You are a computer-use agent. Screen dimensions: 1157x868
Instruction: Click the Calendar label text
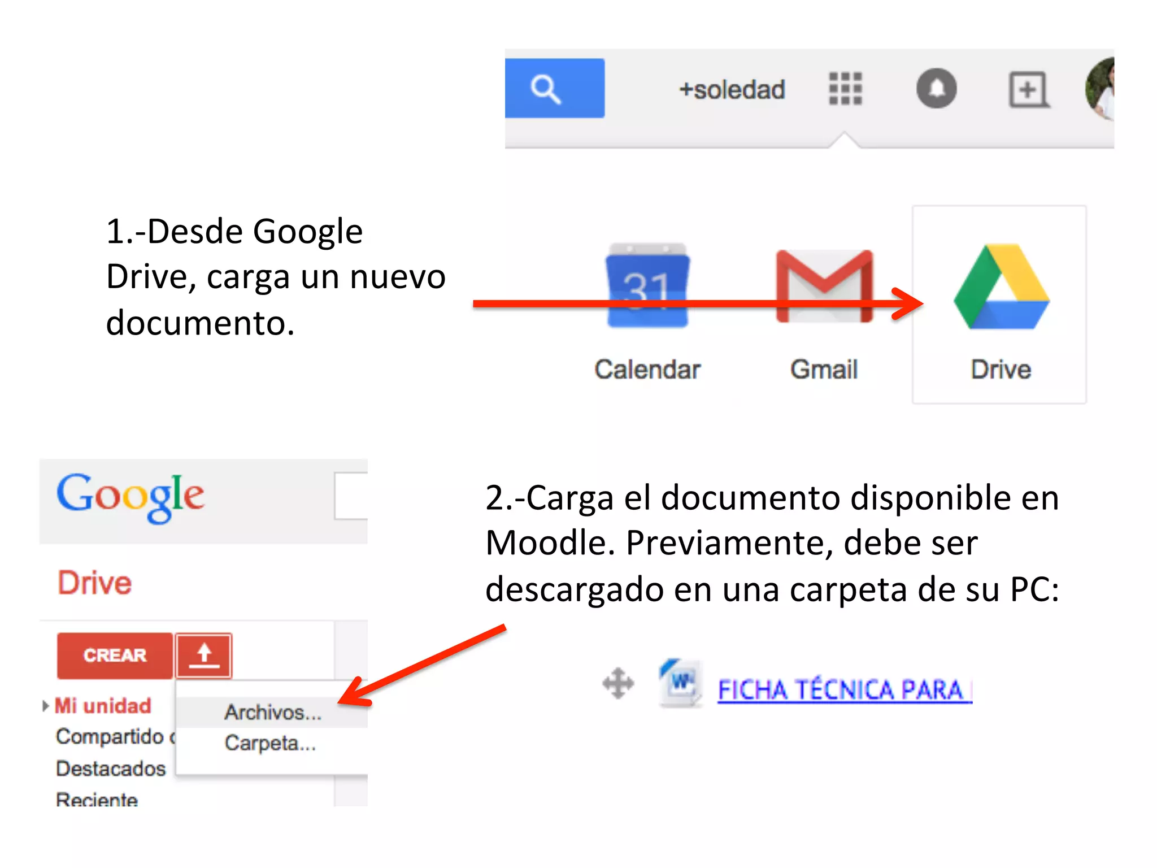tap(647, 370)
